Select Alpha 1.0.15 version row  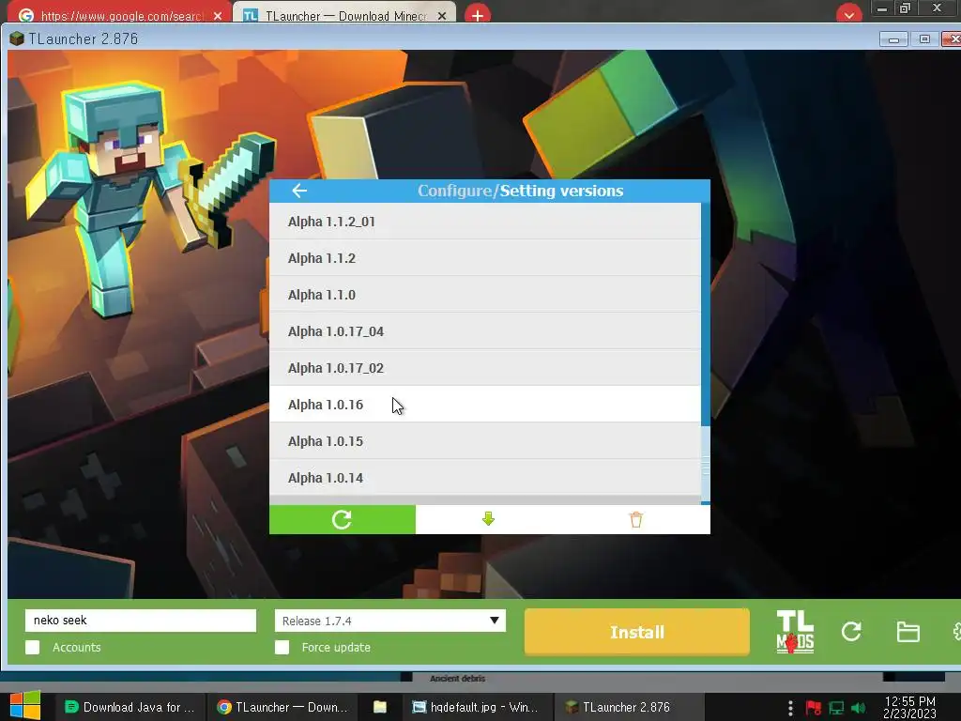pyautogui.click(x=485, y=441)
